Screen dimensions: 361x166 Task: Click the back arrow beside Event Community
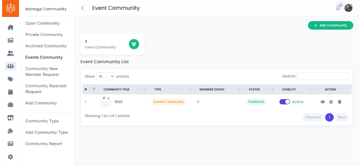pyautogui.click(x=83, y=8)
